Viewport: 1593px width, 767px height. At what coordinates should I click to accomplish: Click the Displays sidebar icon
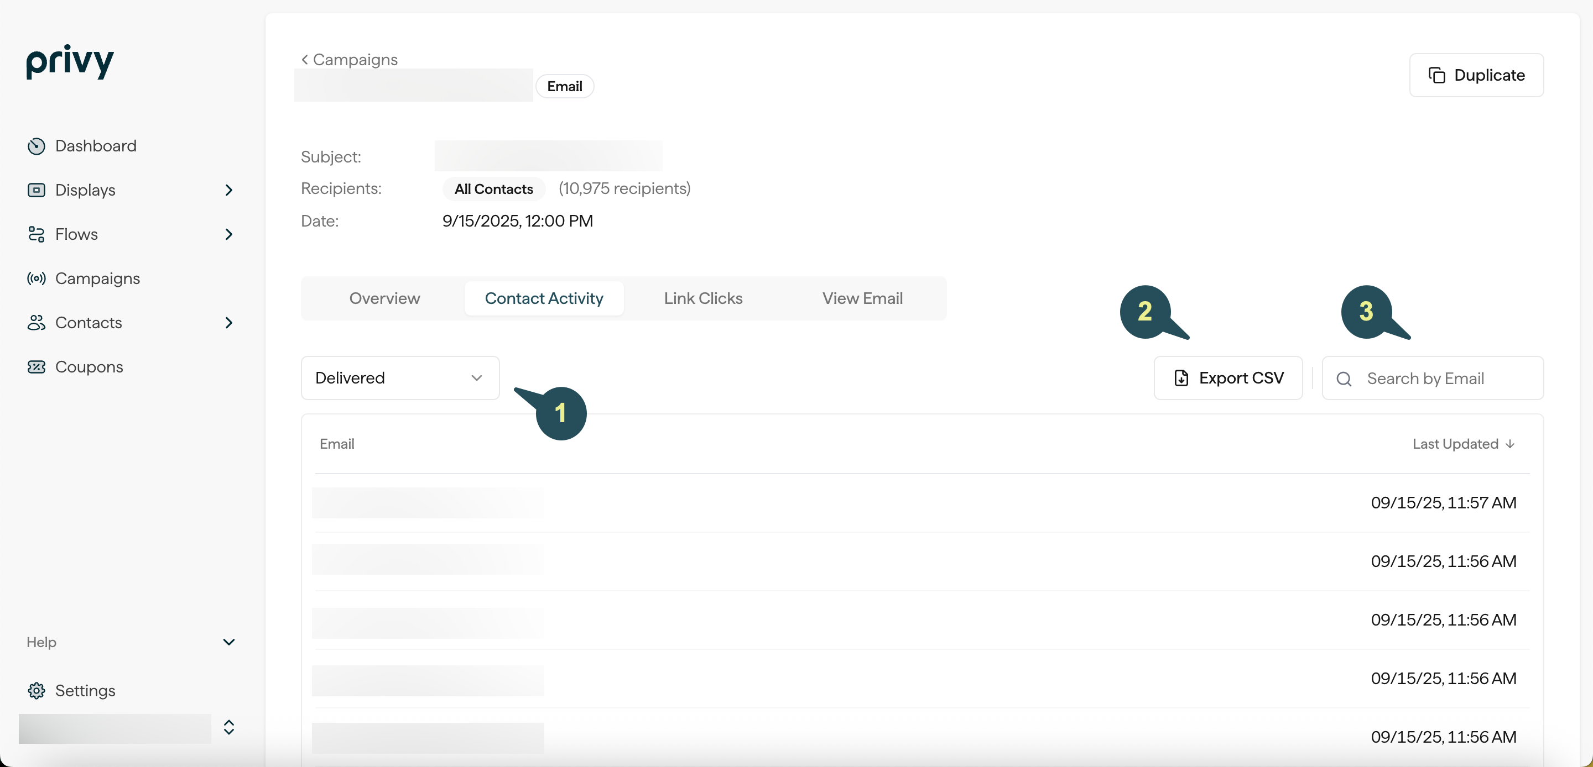(x=37, y=190)
